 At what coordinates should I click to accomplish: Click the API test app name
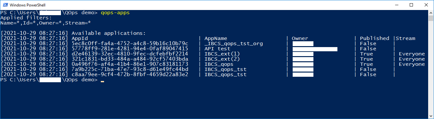pyautogui.click(x=217, y=49)
